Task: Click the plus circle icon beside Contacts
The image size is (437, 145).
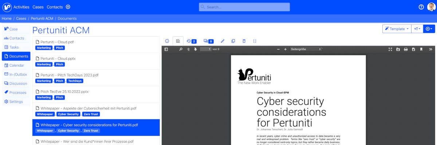Action: [68, 7]
